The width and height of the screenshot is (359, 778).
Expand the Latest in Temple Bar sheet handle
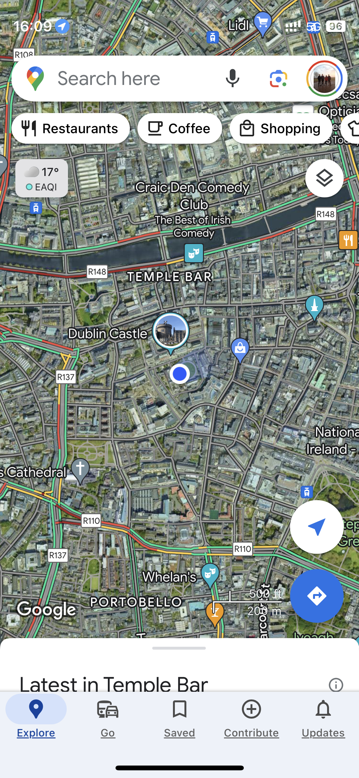pyautogui.click(x=179, y=648)
